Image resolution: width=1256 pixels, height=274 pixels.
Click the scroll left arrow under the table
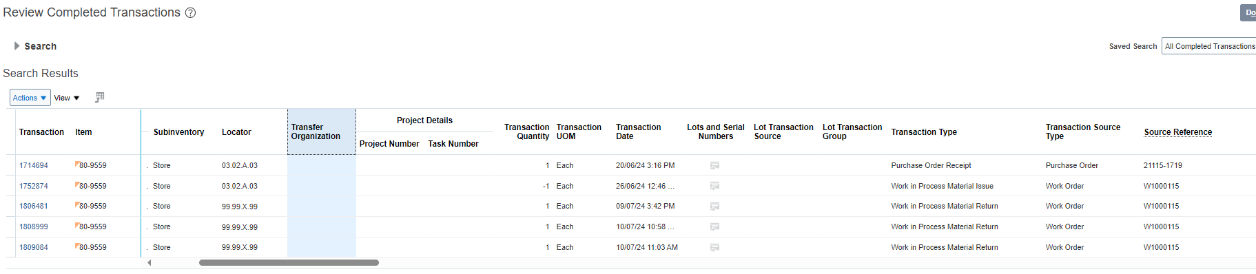pyautogui.click(x=149, y=262)
